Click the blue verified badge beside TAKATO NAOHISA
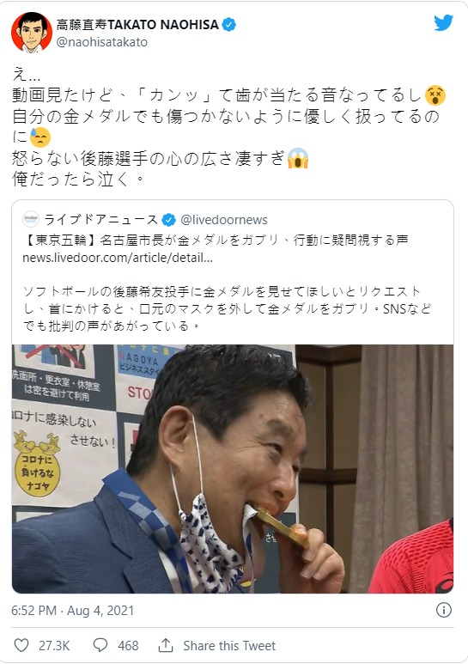This screenshot has height=664, width=468. (x=229, y=25)
